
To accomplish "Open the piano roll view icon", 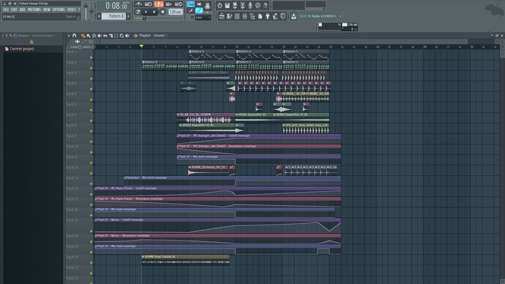I will (x=229, y=16).
